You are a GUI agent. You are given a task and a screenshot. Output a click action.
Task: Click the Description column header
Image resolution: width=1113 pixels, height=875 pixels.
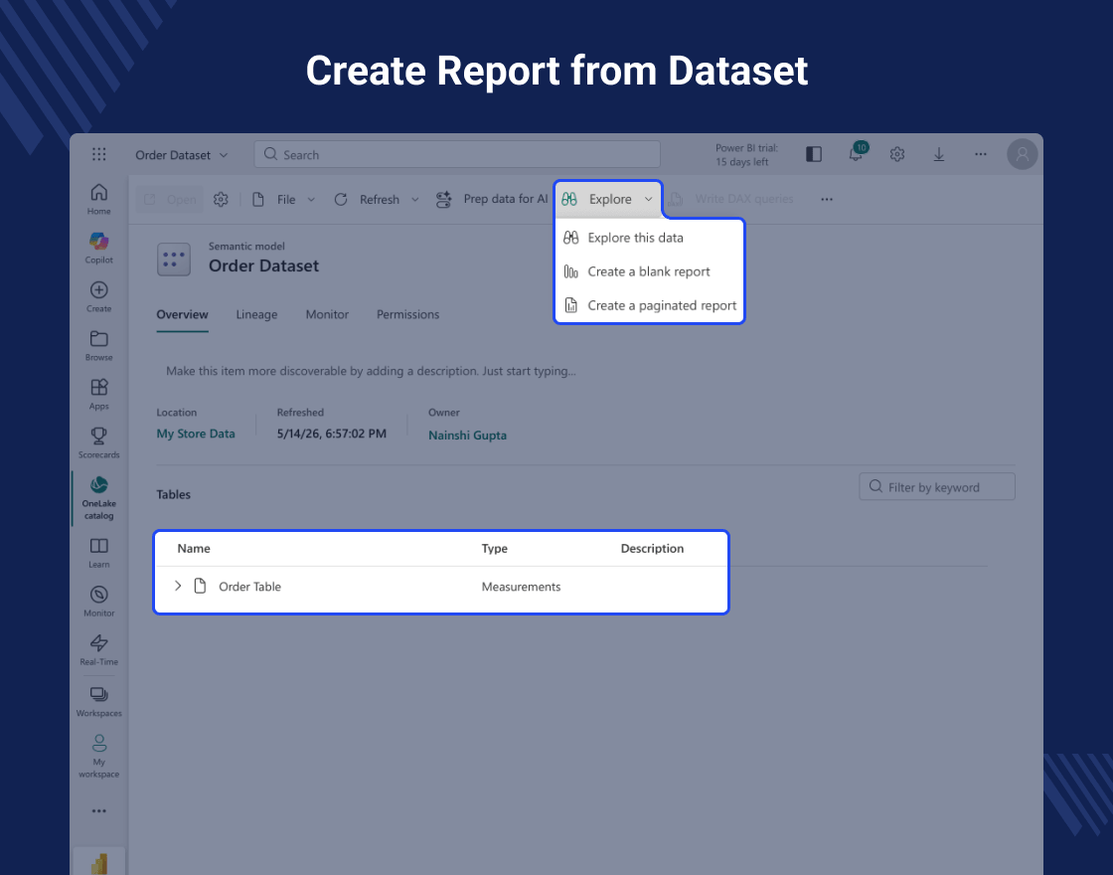[x=652, y=548]
